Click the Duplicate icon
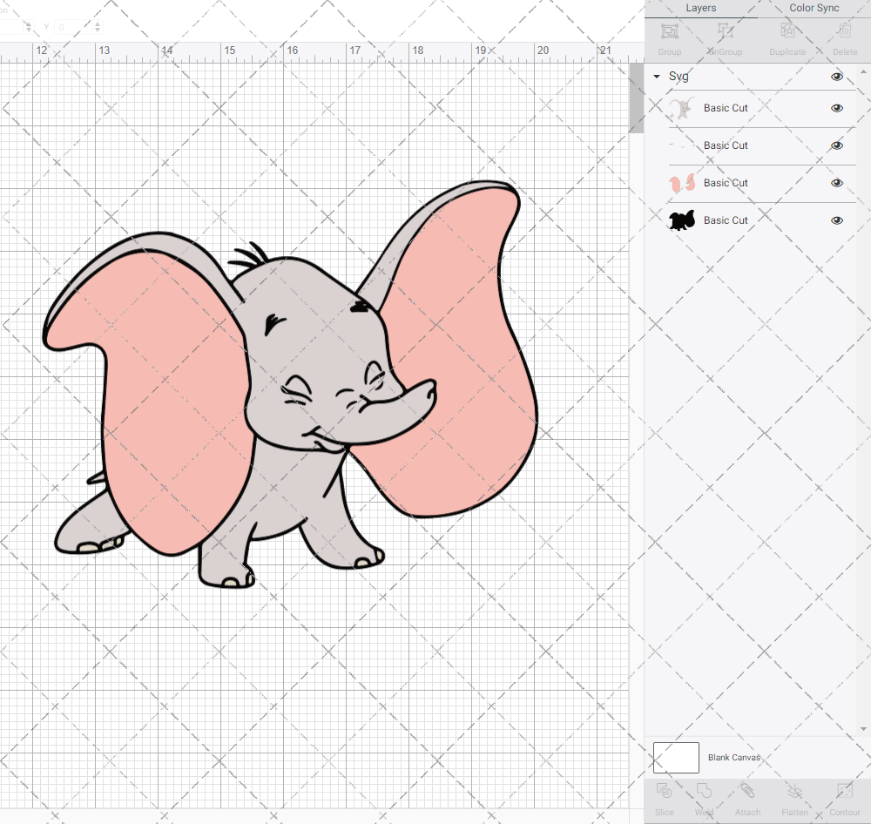 pos(787,31)
